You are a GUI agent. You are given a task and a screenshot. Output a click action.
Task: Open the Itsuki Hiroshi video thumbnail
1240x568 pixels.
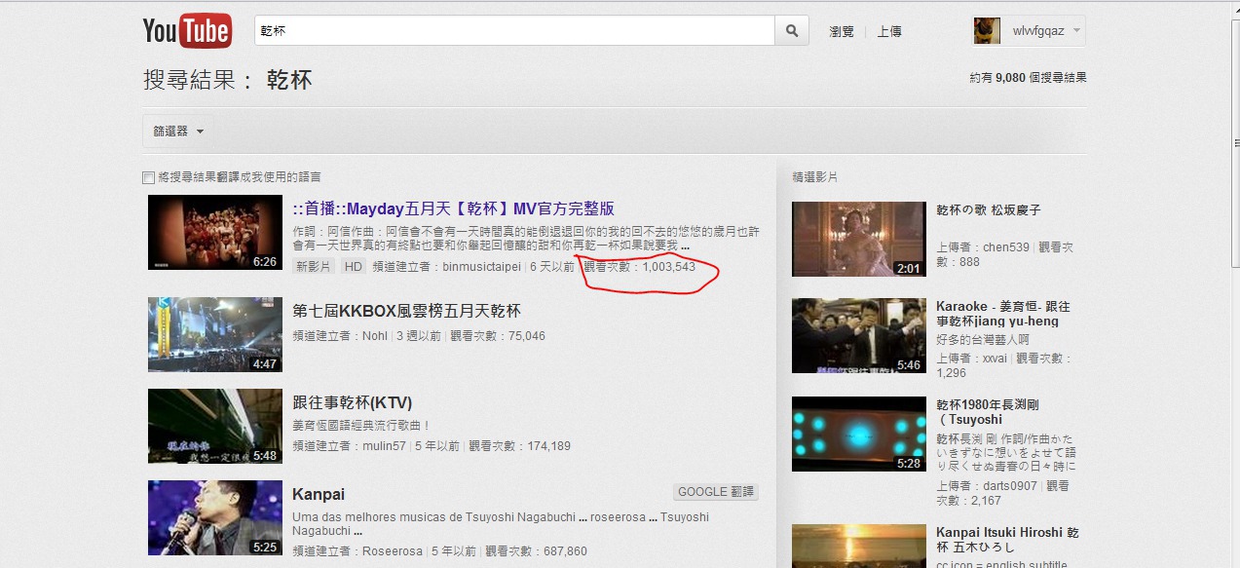[x=859, y=546]
